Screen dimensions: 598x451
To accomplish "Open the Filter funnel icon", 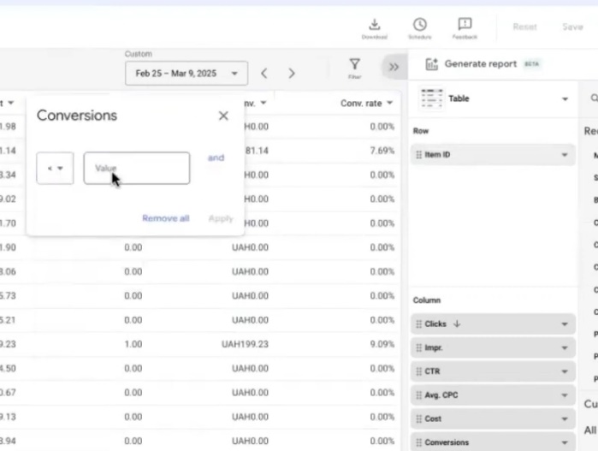I will click(x=354, y=66).
